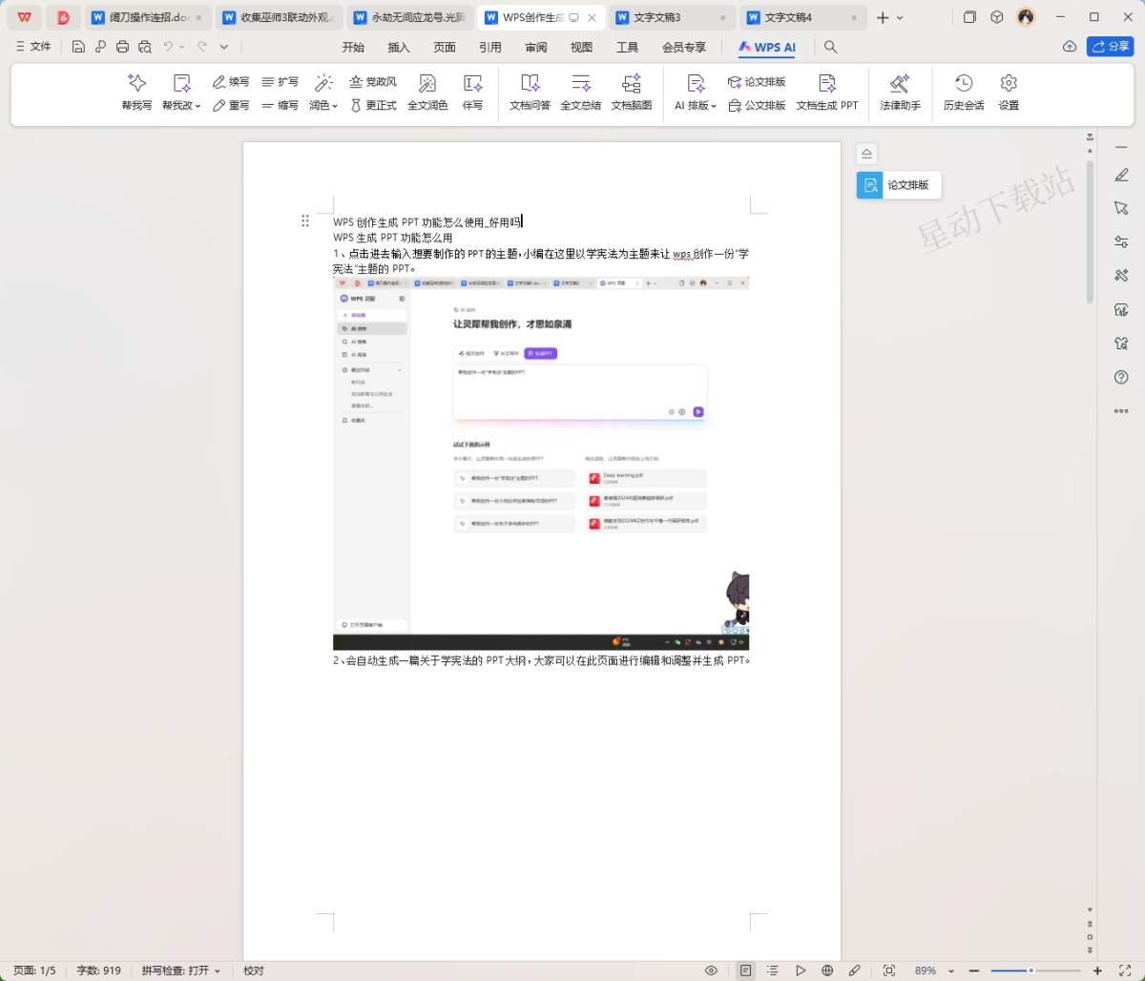This screenshot has width=1145, height=981.
Task: Switch to the 页面 ribbon tab
Action: pyautogui.click(x=445, y=47)
